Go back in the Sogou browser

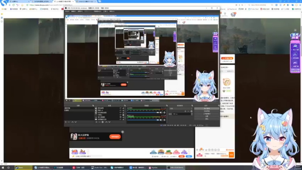point(10,5)
